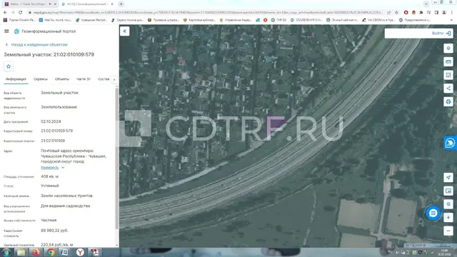Open the blue assistant widget at the right edge
This screenshot has width=457, height=257.
coord(451,143)
